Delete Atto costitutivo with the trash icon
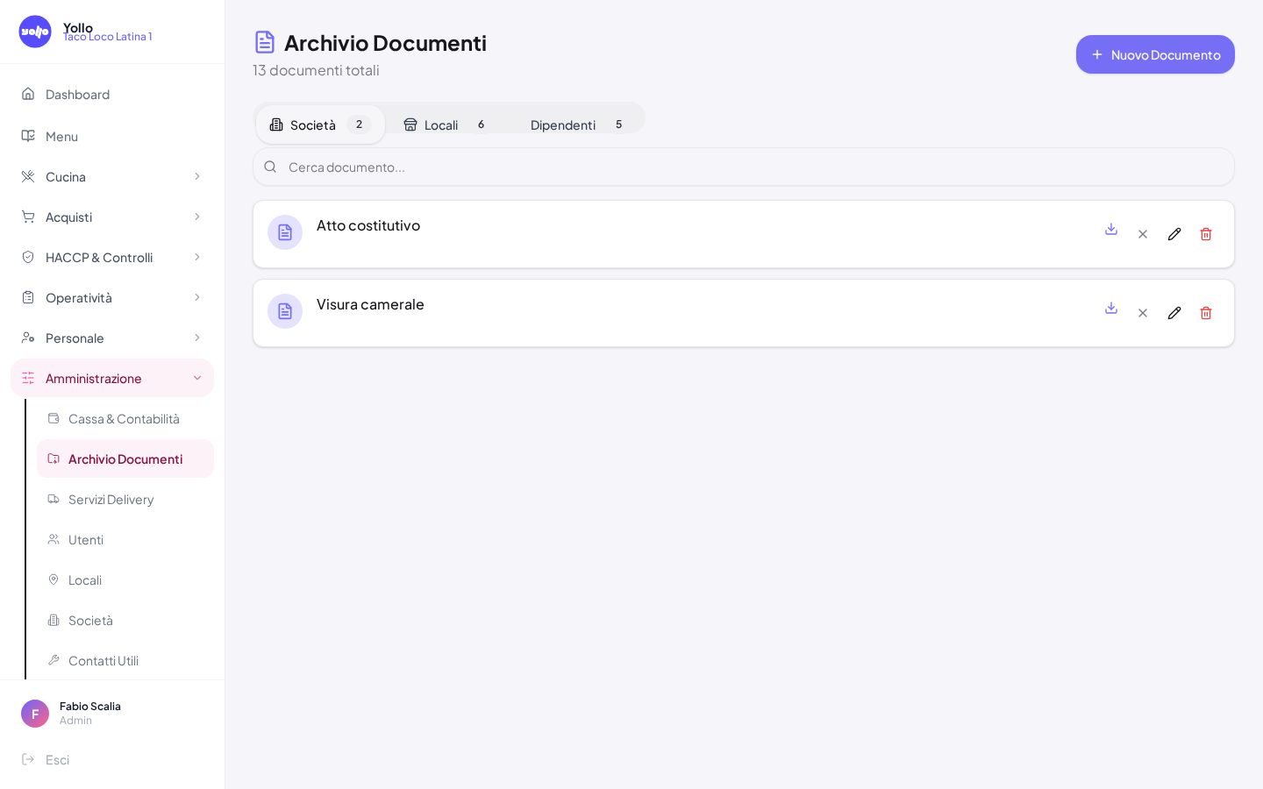Screen dimensions: 1263x789 point(1206,234)
